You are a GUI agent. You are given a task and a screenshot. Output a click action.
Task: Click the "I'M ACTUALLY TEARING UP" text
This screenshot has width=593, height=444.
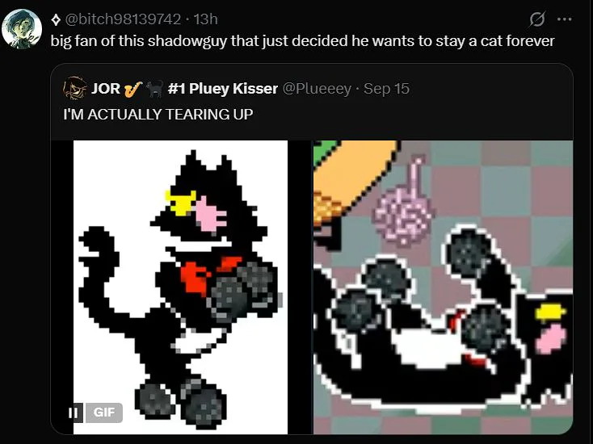click(x=158, y=114)
